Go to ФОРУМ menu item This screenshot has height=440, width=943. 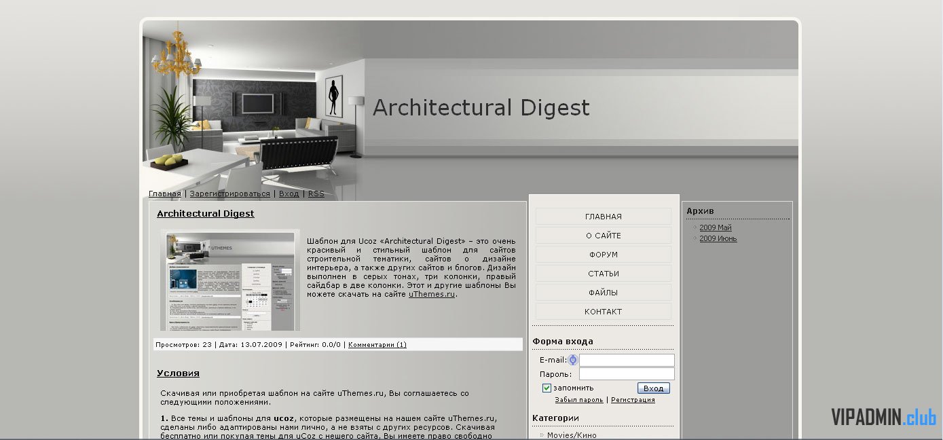pos(604,255)
